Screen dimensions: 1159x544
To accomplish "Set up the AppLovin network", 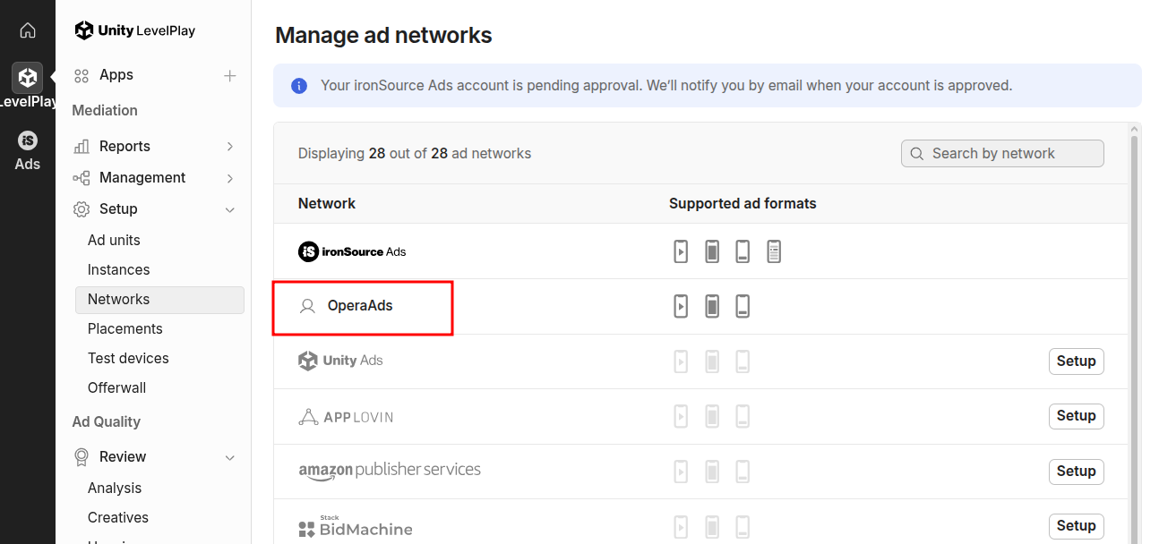I will coord(1076,416).
